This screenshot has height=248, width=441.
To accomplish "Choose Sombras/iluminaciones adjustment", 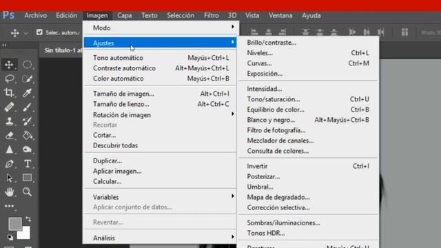I will (x=308, y=223).
